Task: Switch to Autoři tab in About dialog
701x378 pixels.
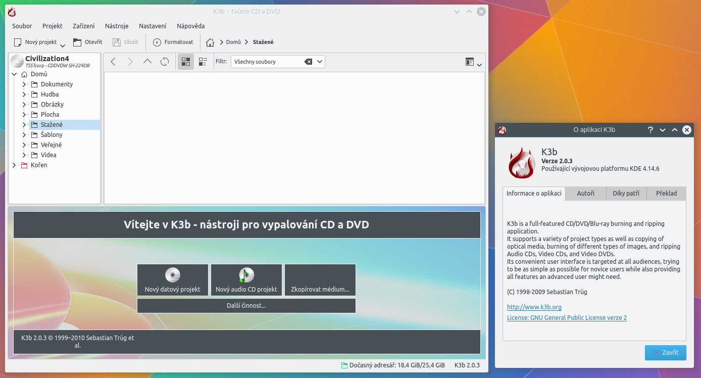Action: tap(586, 194)
